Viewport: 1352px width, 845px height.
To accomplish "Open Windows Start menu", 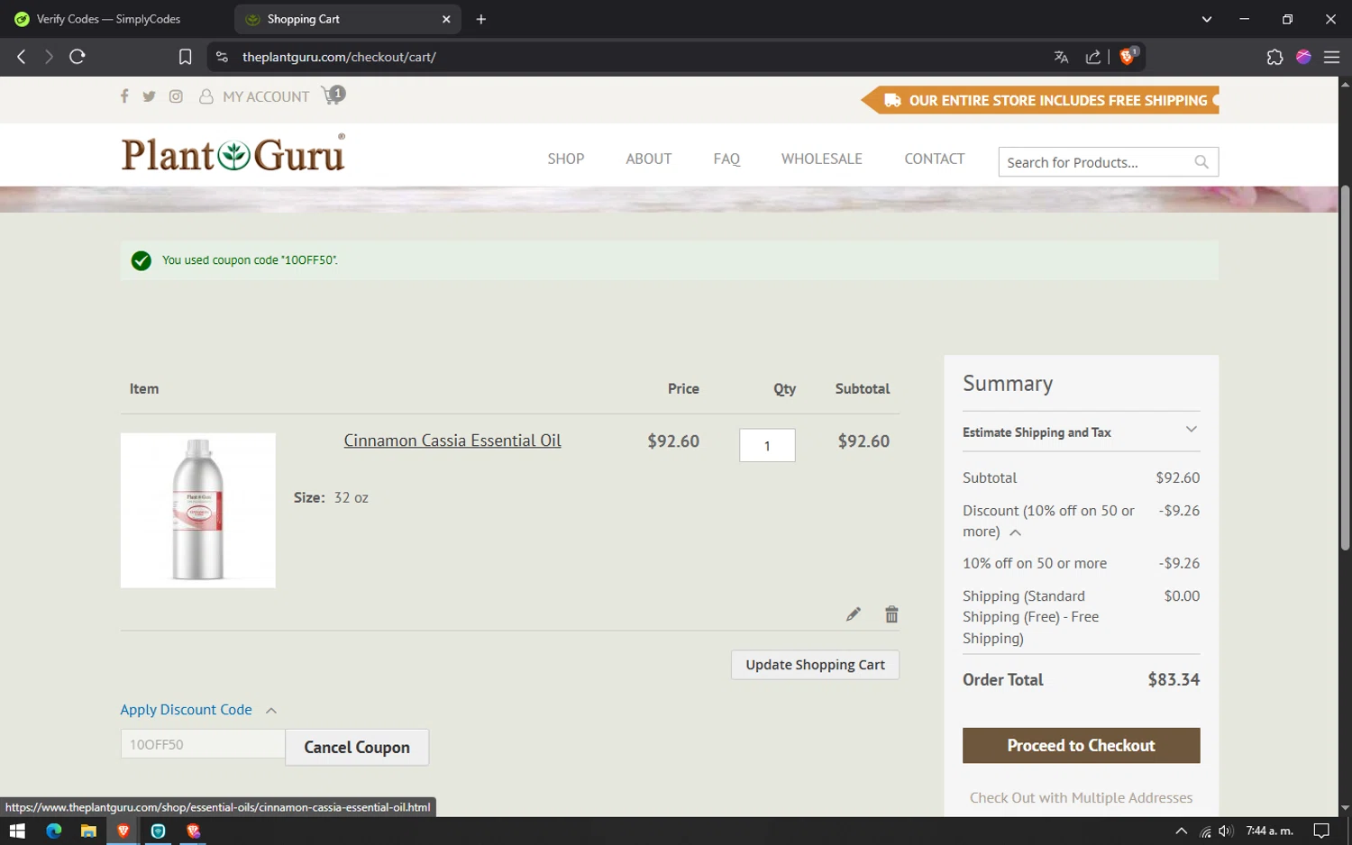I will (x=17, y=831).
